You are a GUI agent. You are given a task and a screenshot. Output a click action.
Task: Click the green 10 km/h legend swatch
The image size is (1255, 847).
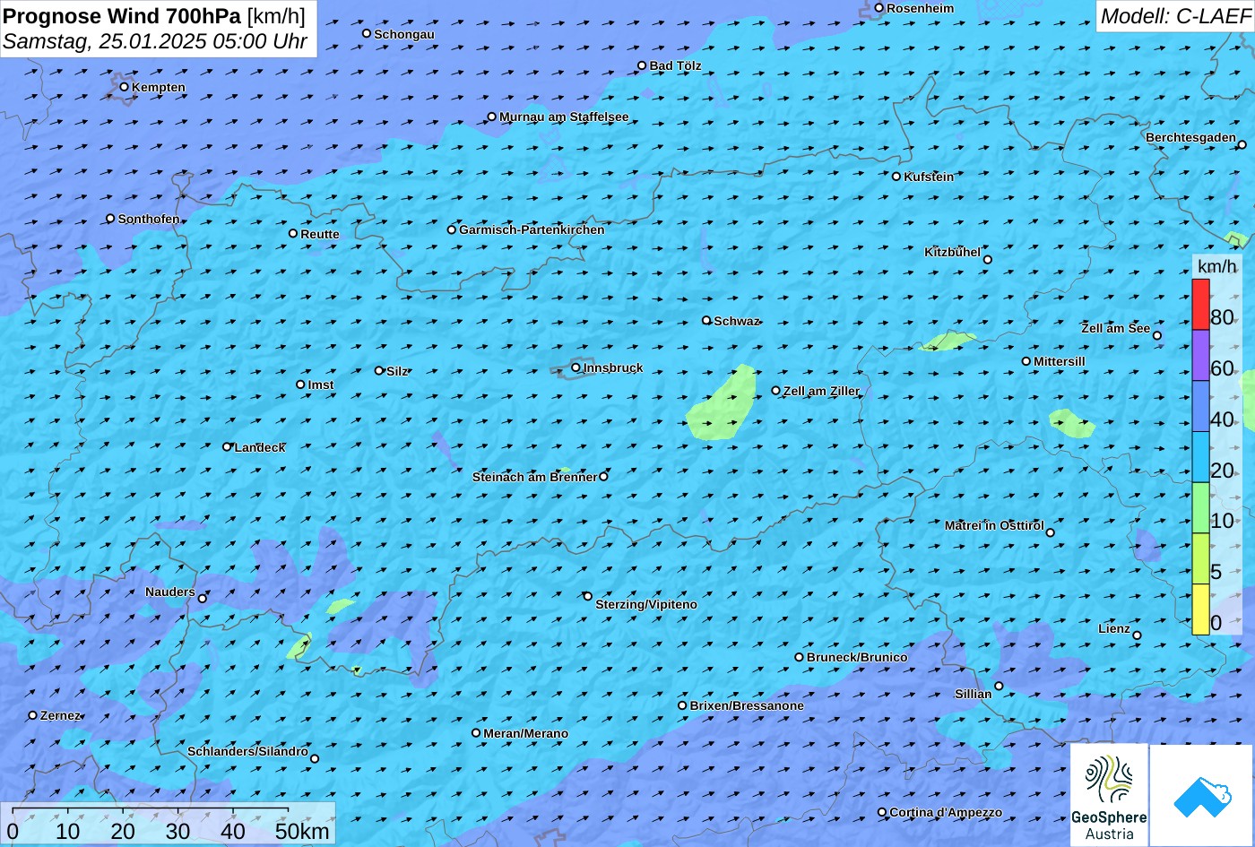pyautogui.click(x=1200, y=508)
